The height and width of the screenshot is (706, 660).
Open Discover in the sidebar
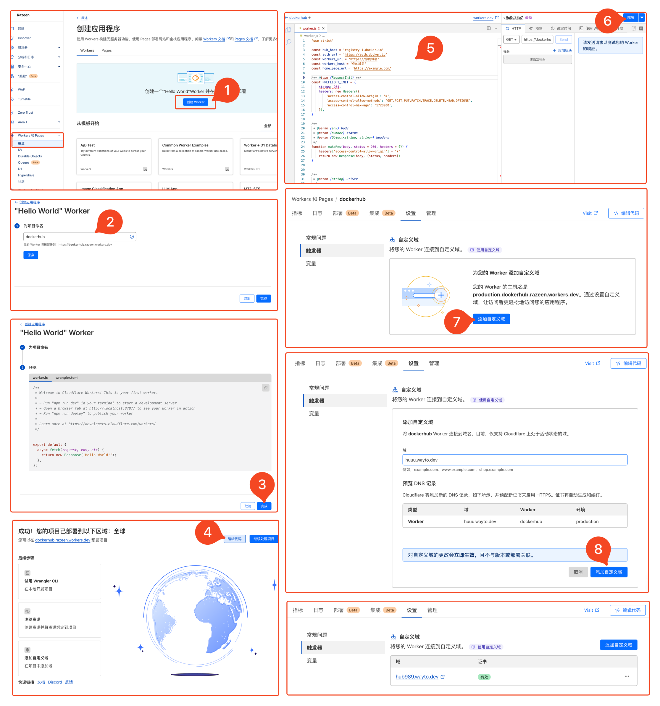tap(24, 38)
